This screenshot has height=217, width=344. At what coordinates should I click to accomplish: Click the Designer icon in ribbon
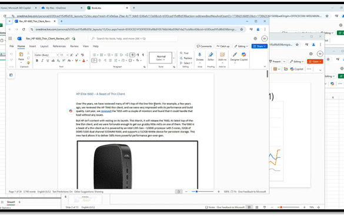[235, 55]
